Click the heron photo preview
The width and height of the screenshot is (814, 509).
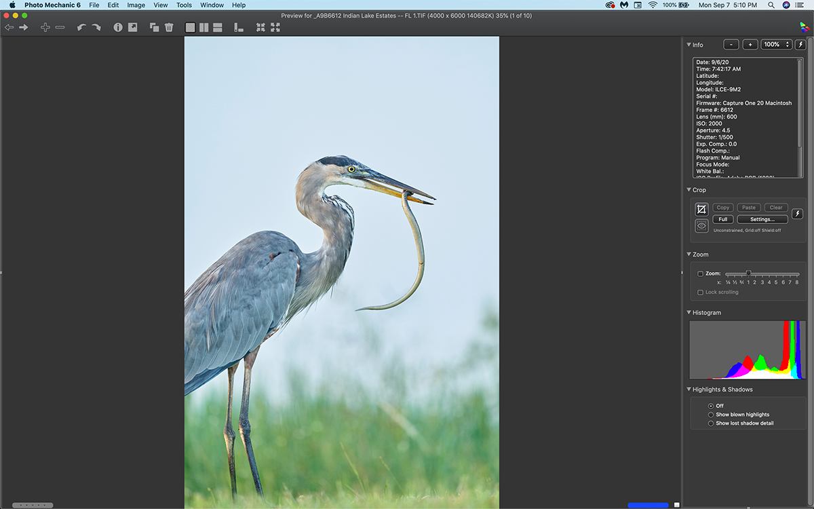click(342, 272)
